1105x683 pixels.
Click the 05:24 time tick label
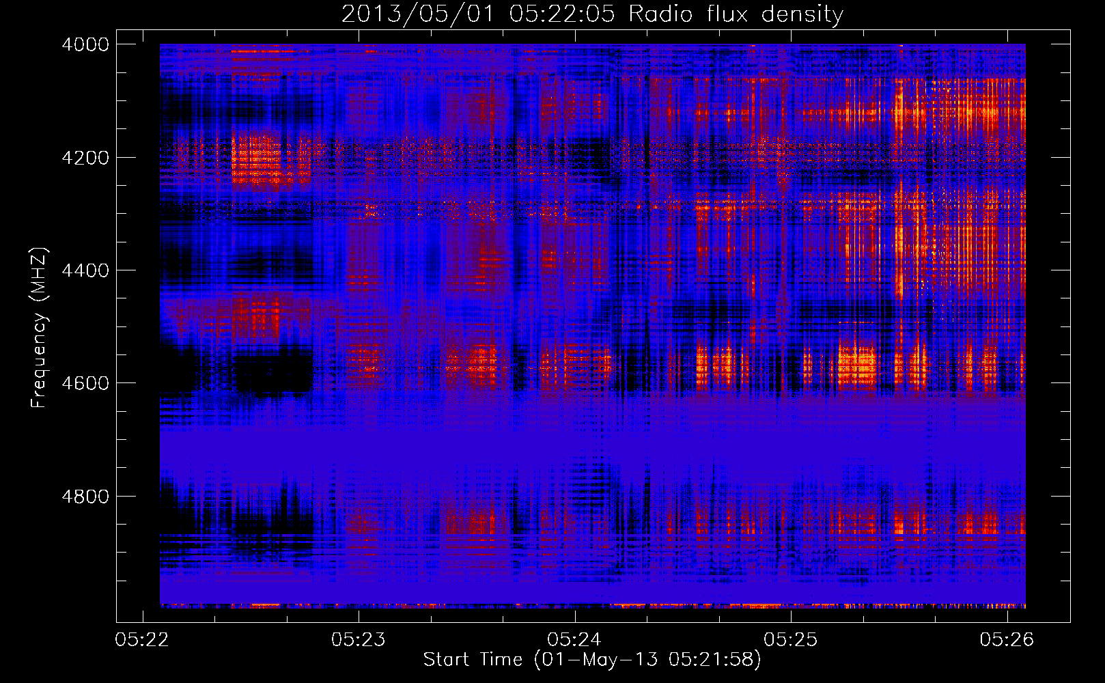574,639
